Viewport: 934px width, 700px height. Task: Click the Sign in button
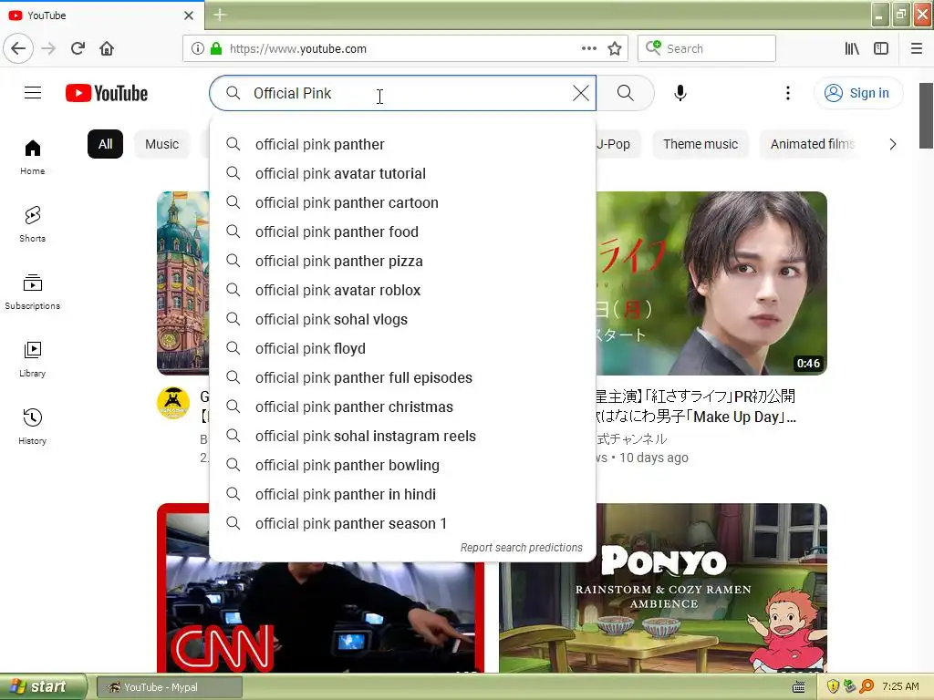[857, 93]
